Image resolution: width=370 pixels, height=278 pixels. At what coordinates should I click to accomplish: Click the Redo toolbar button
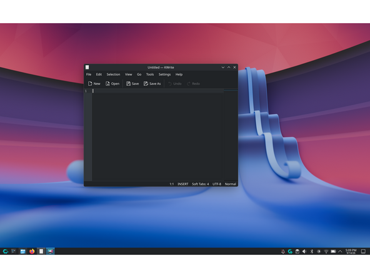tap(193, 84)
